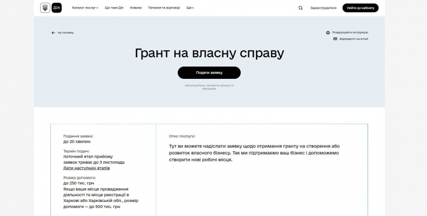The width and height of the screenshot is (427, 216).
Task: Go to the Новини page
Action: [136, 8]
